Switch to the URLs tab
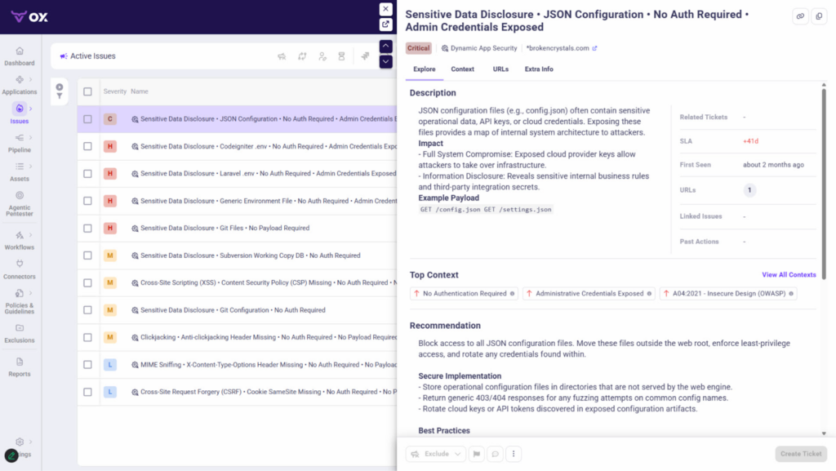 coord(500,69)
